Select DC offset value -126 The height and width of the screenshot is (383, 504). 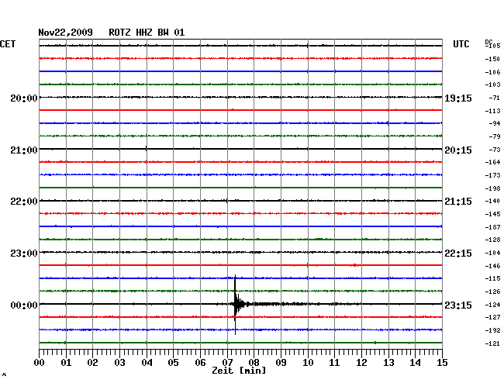[492, 292]
